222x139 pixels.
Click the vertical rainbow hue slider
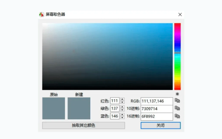(178, 57)
